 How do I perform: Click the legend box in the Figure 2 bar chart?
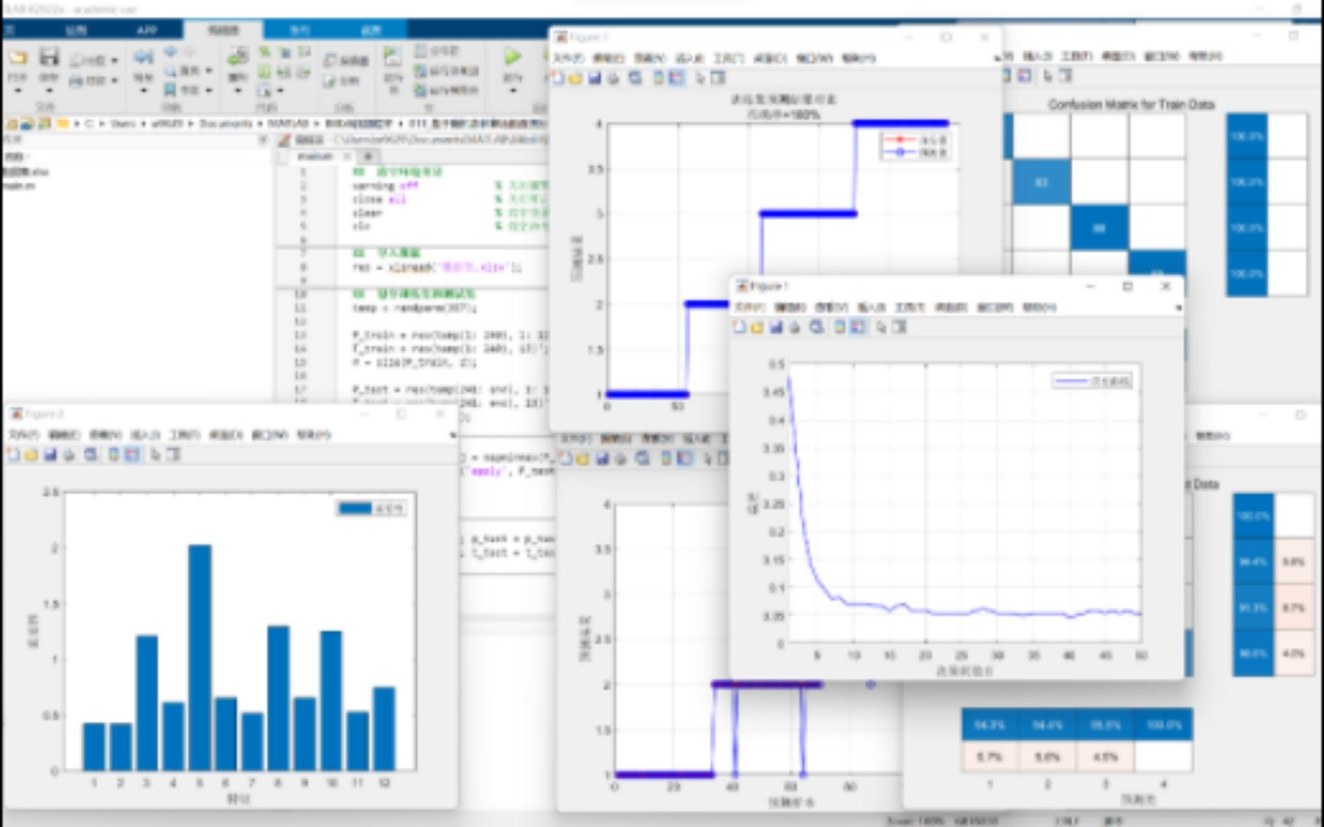coord(372,508)
